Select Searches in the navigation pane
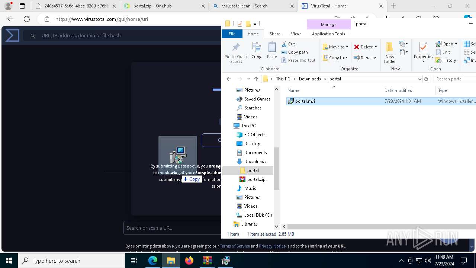This screenshot has height=268, width=476. tap(253, 108)
